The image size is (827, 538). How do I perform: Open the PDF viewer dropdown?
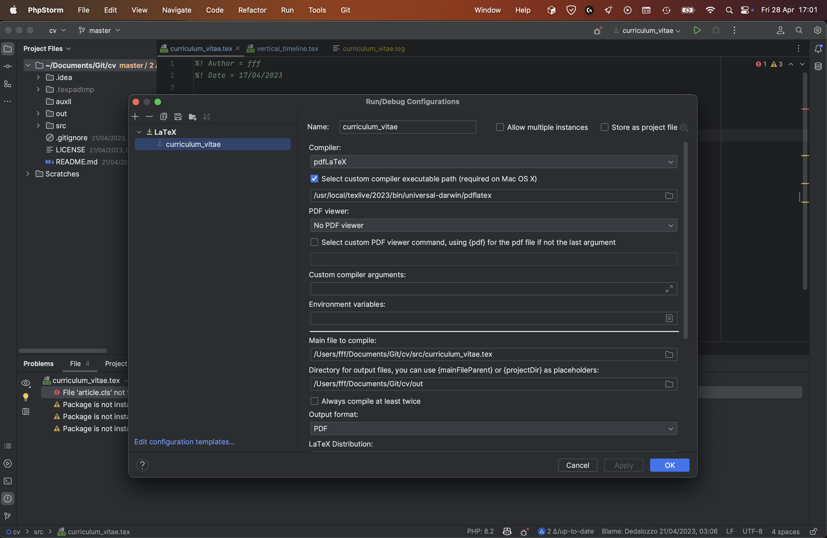[671, 225]
